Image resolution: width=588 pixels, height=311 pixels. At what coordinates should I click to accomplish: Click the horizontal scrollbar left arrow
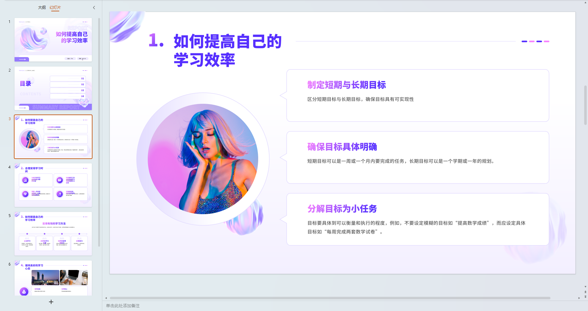[106, 298]
